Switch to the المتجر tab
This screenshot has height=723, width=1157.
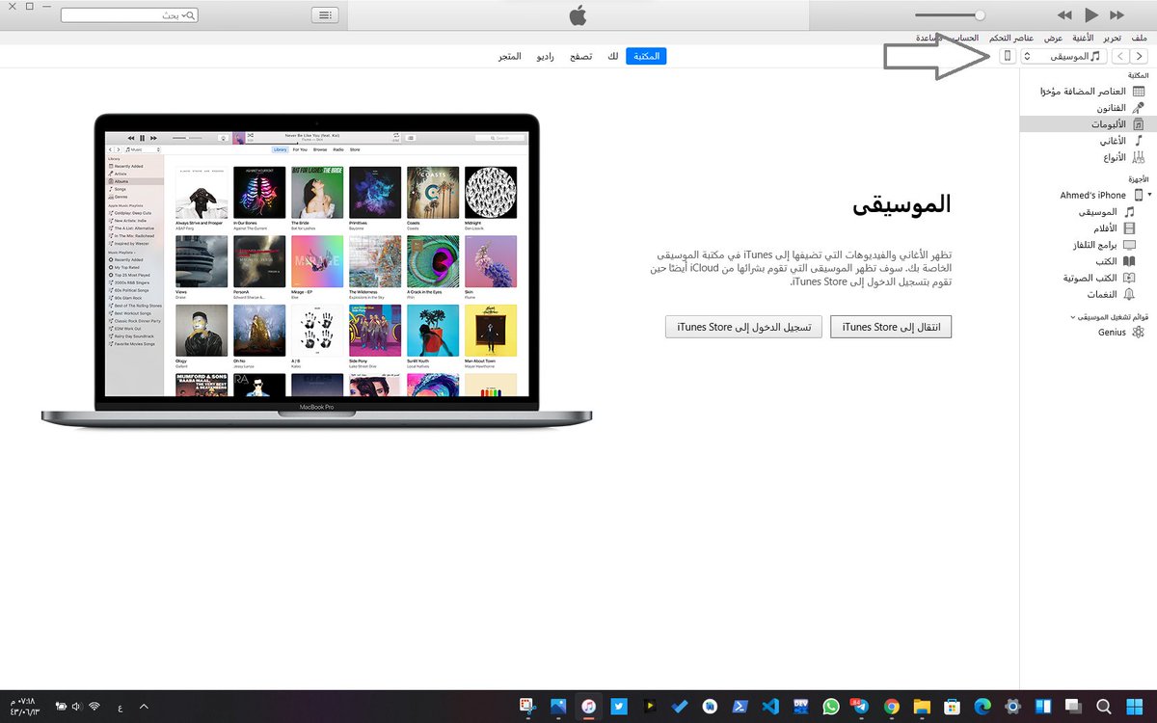tap(509, 57)
